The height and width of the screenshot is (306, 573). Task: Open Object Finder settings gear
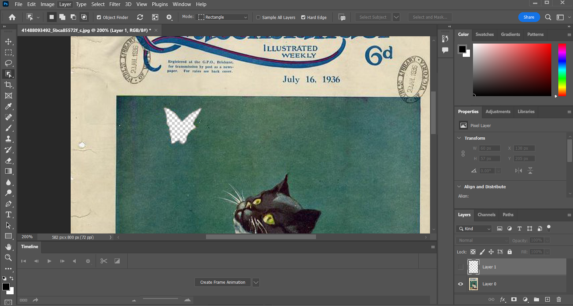click(x=169, y=17)
